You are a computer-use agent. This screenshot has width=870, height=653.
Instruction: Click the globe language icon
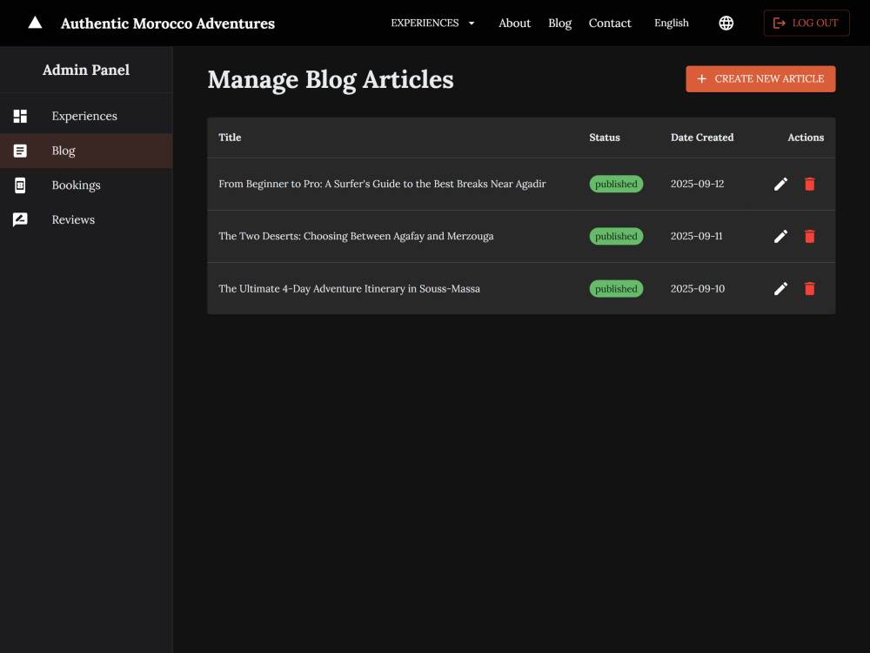(726, 23)
